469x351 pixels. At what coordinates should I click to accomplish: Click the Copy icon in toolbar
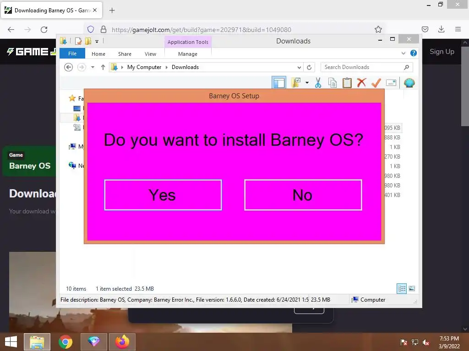click(333, 83)
